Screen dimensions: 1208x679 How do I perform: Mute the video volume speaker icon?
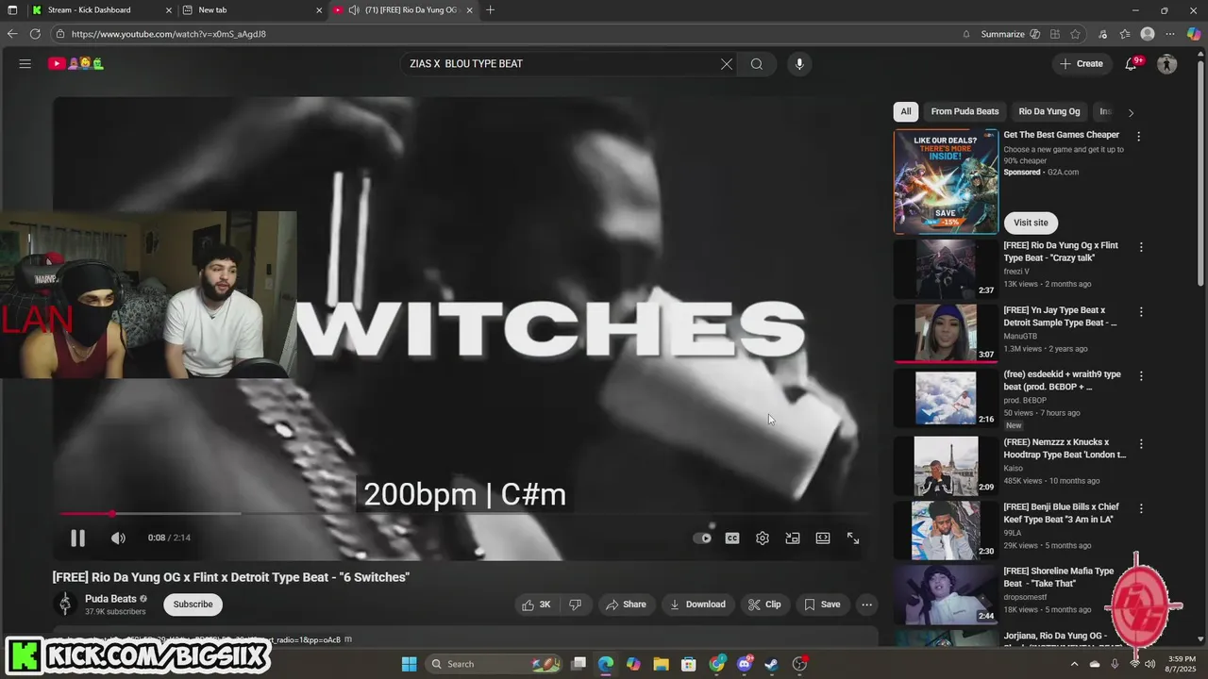tap(118, 538)
